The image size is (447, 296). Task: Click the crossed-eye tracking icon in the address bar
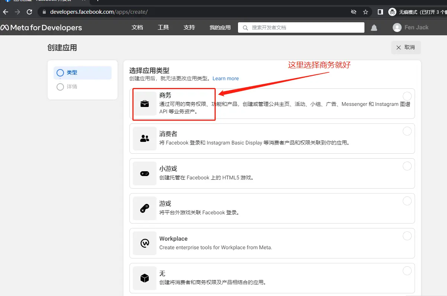tap(354, 12)
